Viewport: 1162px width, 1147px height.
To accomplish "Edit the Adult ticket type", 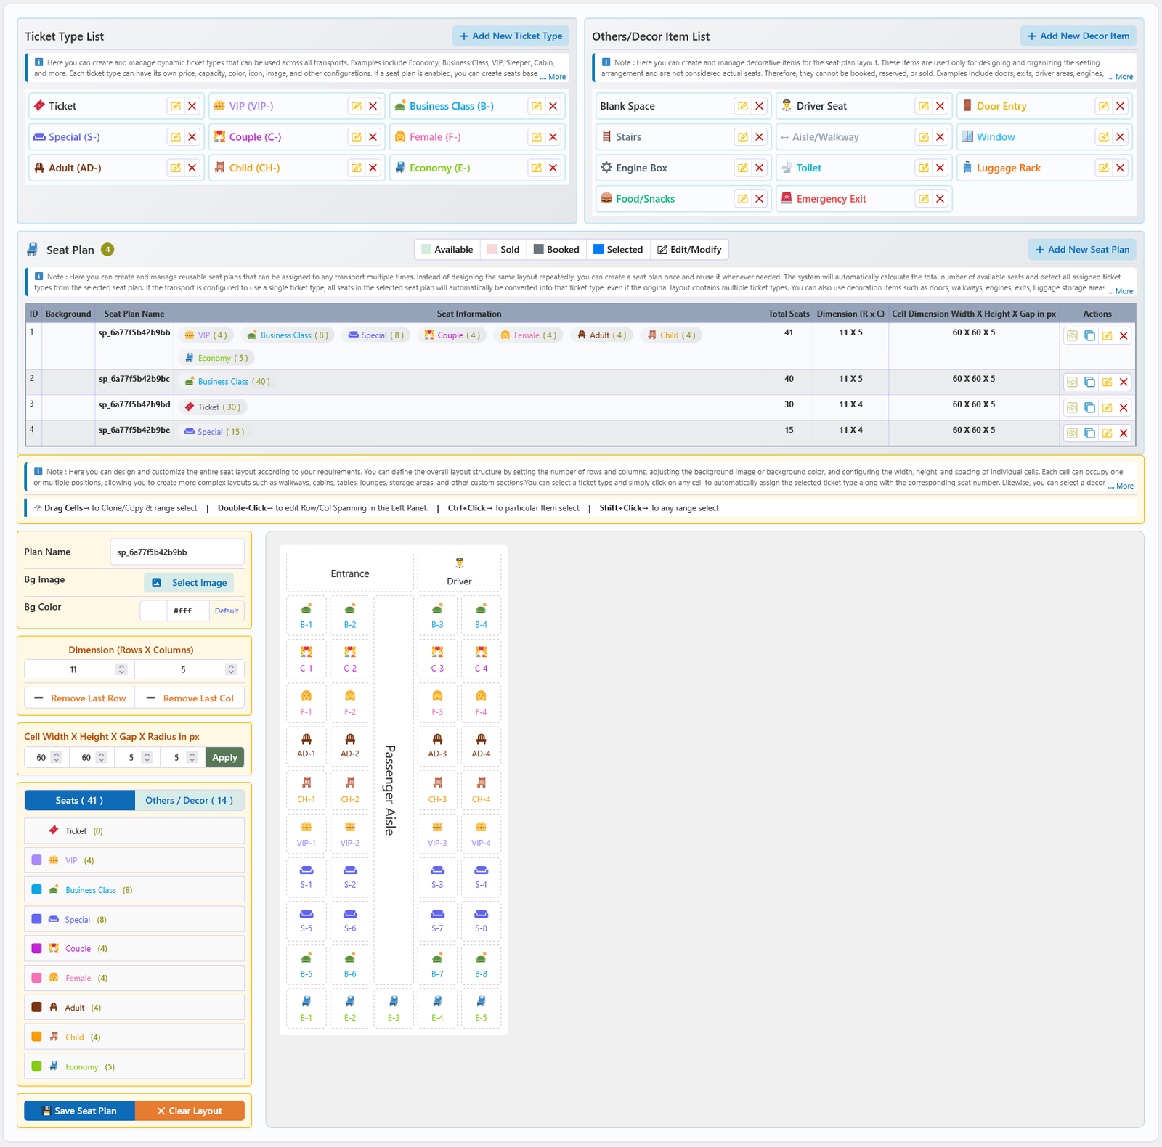I will pyautogui.click(x=176, y=168).
